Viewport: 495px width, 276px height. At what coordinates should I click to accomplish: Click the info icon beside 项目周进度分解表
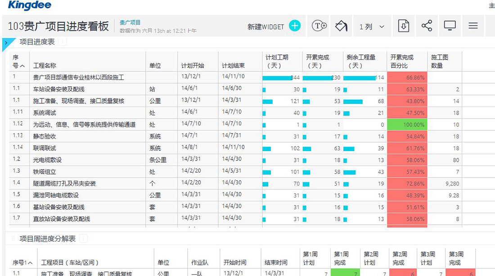pyautogui.click(x=83, y=239)
